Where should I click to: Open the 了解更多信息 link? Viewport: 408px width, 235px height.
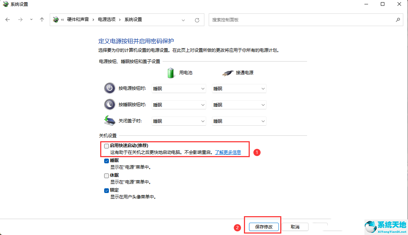(228, 152)
